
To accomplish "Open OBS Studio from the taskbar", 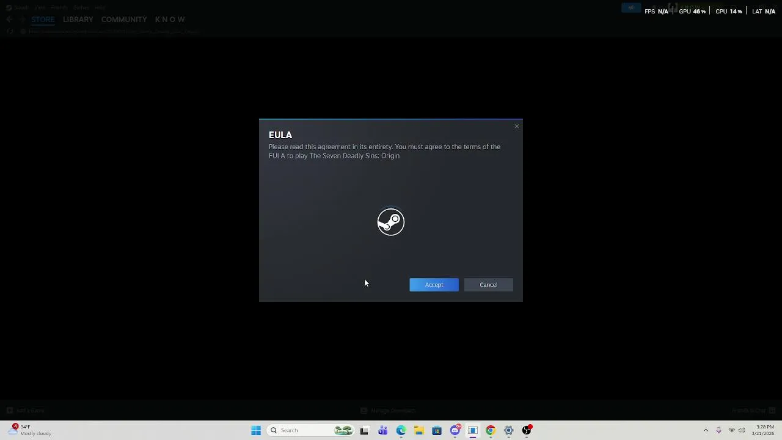I will [x=527, y=430].
